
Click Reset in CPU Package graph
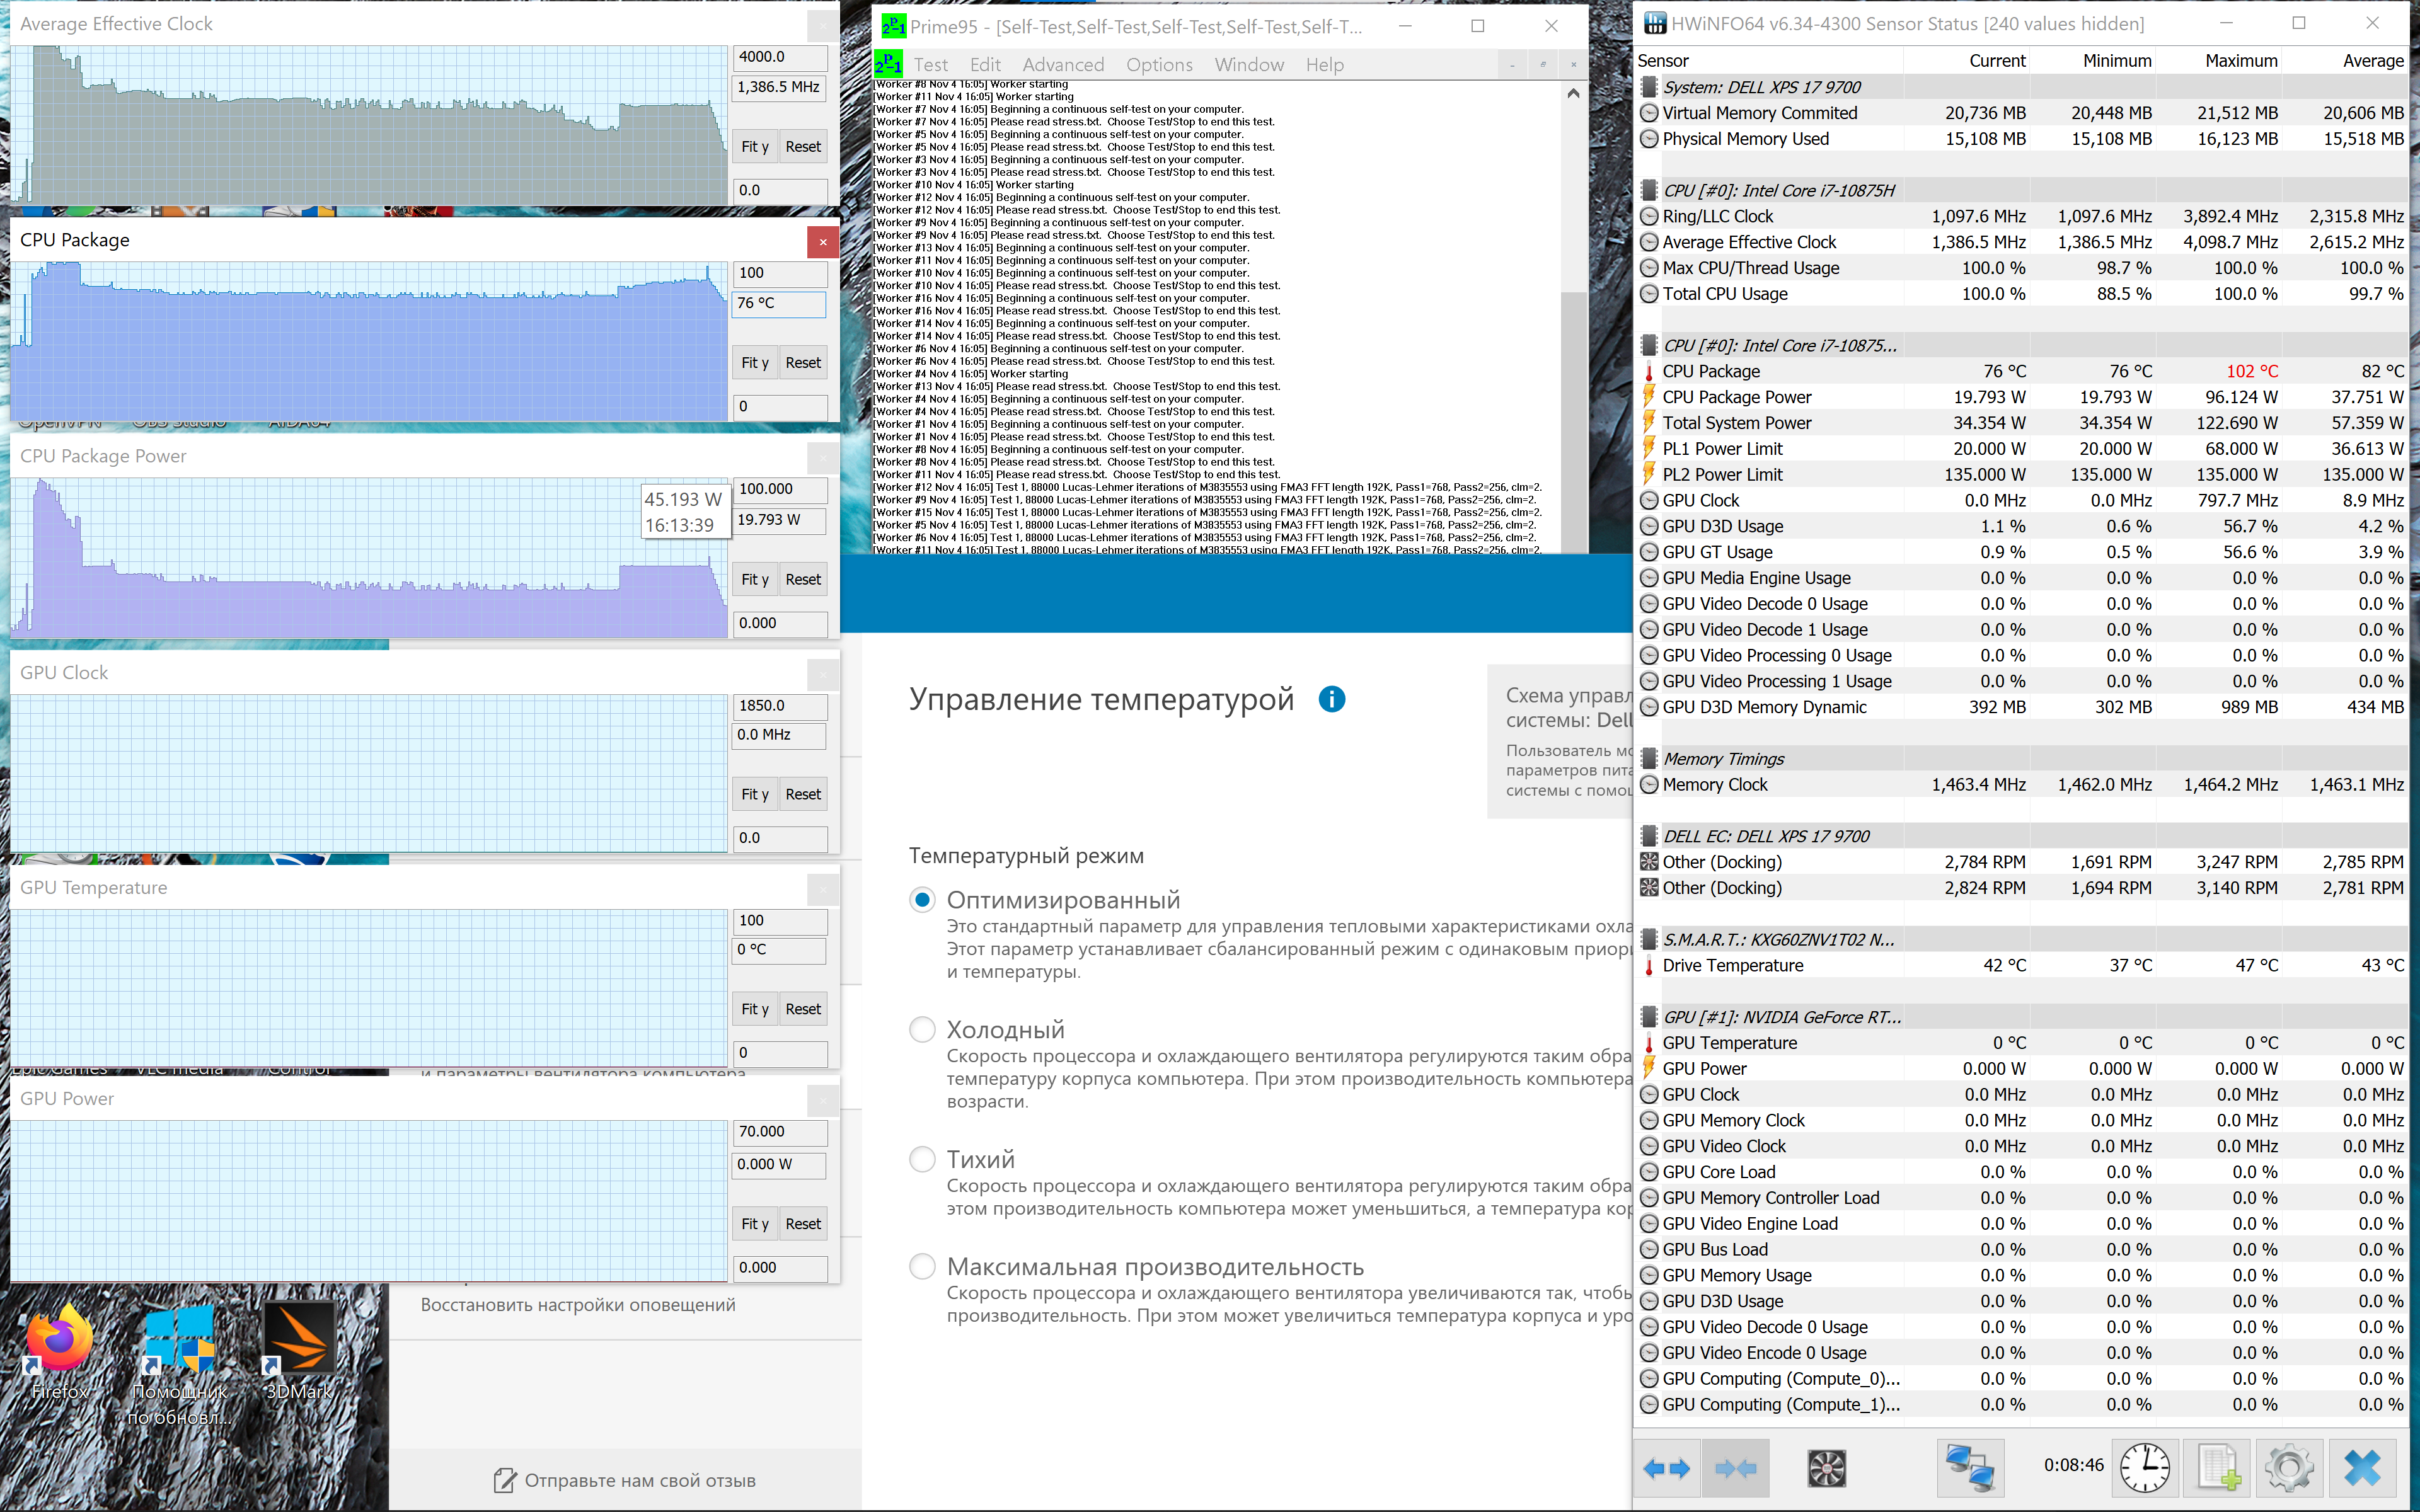pos(803,363)
